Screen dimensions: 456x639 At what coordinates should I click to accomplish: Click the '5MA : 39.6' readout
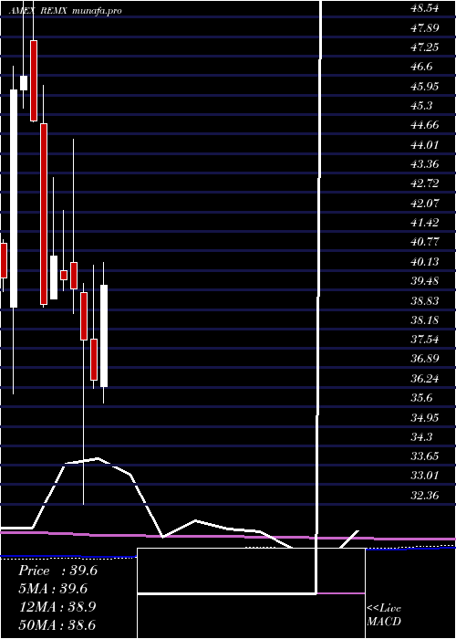[x=53, y=589]
